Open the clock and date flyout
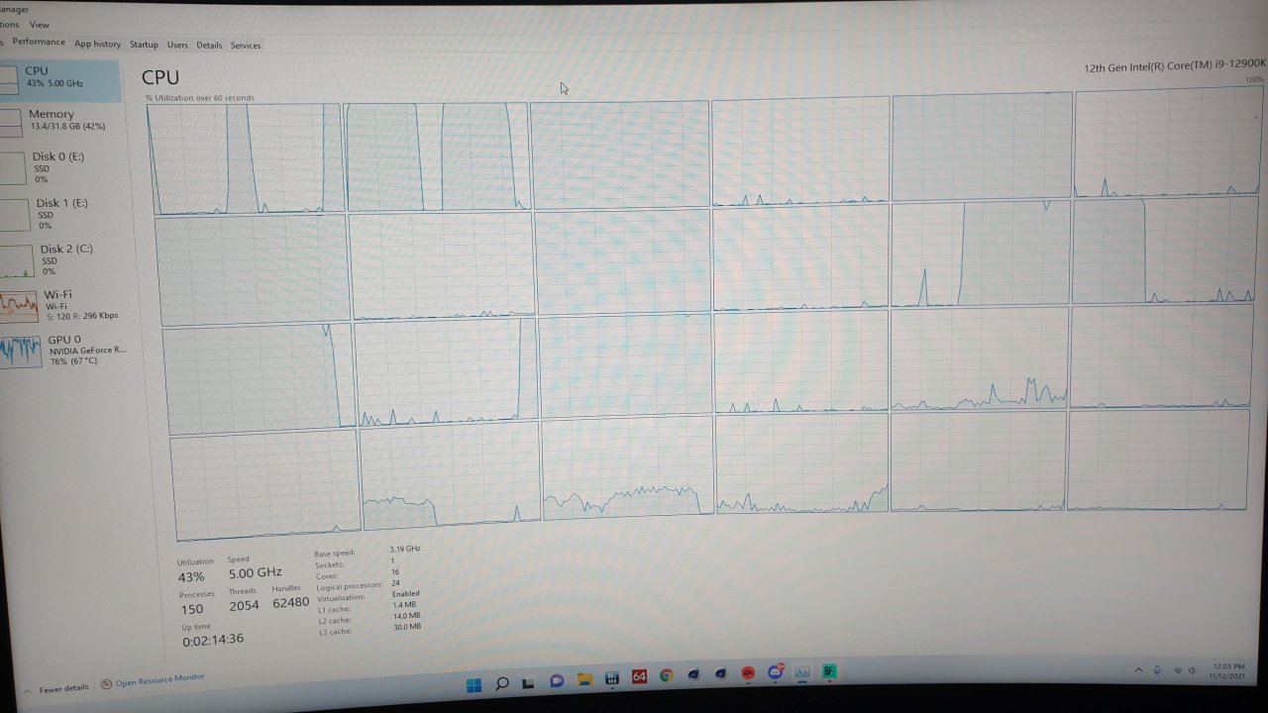This screenshot has height=713, width=1268. pos(1227,670)
